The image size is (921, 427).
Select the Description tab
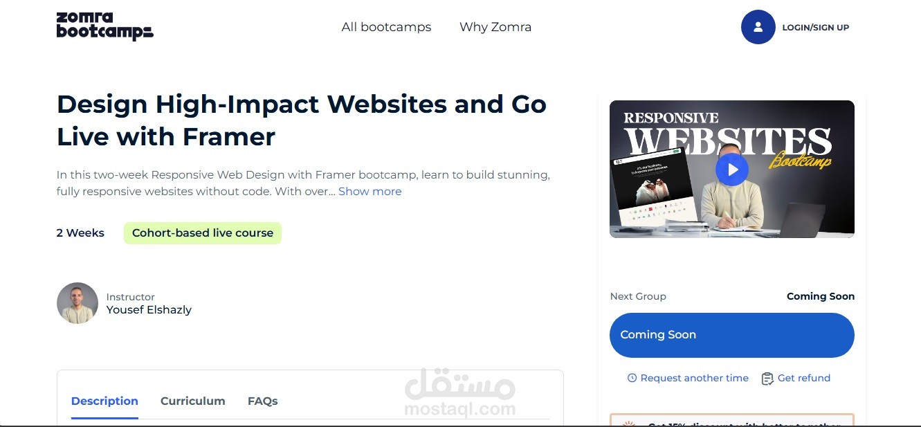click(104, 401)
